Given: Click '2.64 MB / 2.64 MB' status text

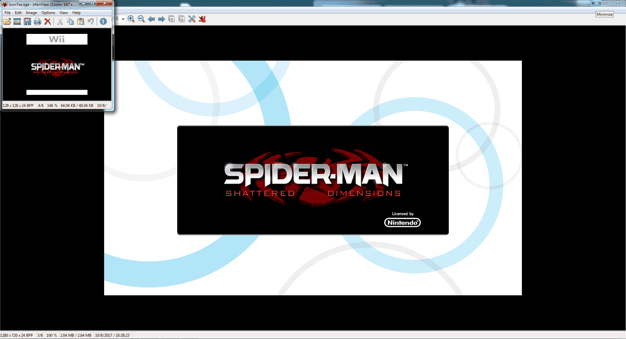Looking at the screenshot, I should pyautogui.click(x=76, y=335).
